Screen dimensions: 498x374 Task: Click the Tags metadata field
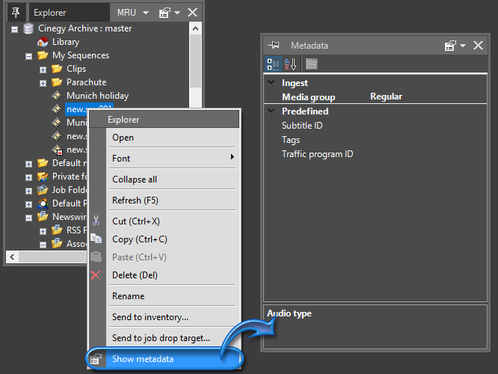coord(291,140)
